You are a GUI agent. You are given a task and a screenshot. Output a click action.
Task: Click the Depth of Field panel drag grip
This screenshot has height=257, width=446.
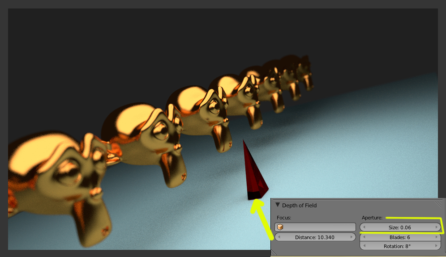coord(438,204)
